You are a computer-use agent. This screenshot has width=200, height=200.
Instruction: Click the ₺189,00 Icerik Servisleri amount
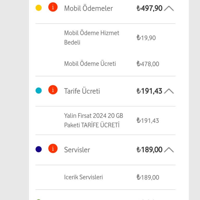[148, 177]
